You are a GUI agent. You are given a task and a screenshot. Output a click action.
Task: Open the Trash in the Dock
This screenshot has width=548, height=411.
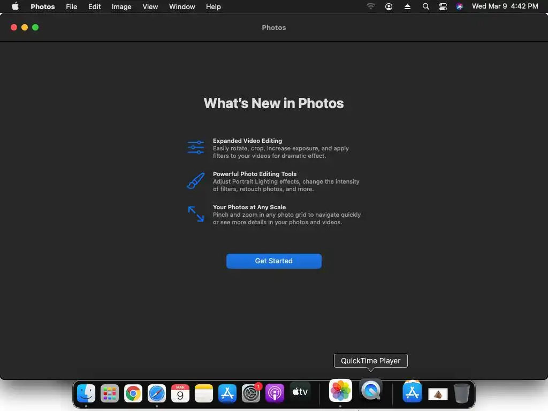pos(462,393)
